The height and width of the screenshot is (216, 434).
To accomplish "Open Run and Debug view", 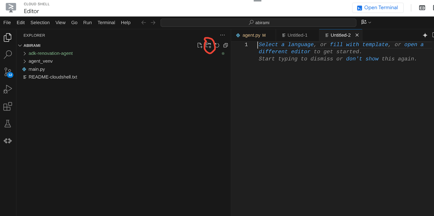I will click(8, 89).
